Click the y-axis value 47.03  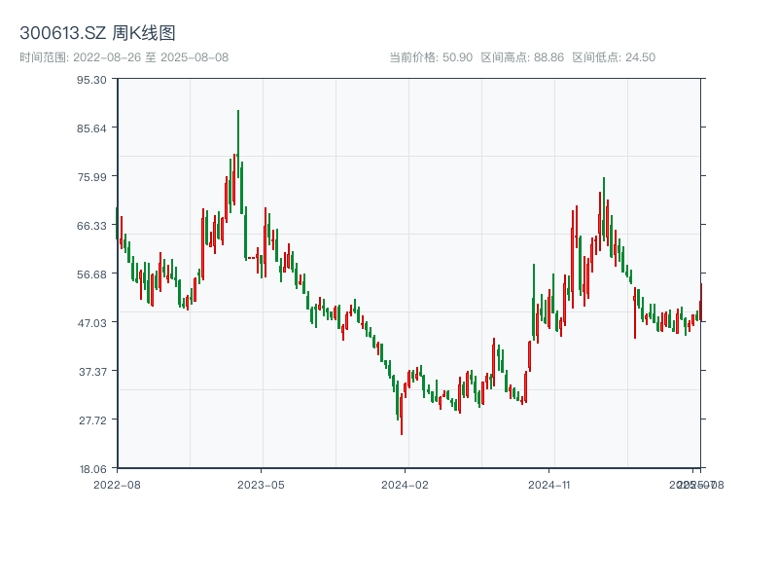[x=91, y=323]
